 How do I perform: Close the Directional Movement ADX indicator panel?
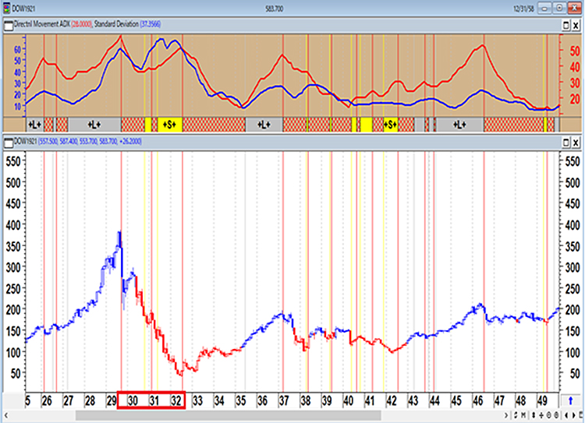576,25
